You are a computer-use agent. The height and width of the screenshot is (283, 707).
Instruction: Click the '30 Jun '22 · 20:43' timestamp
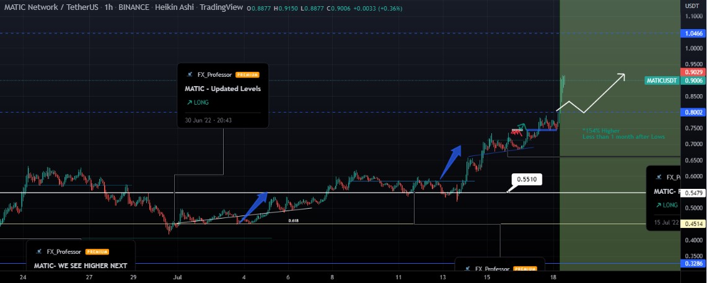(x=208, y=120)
